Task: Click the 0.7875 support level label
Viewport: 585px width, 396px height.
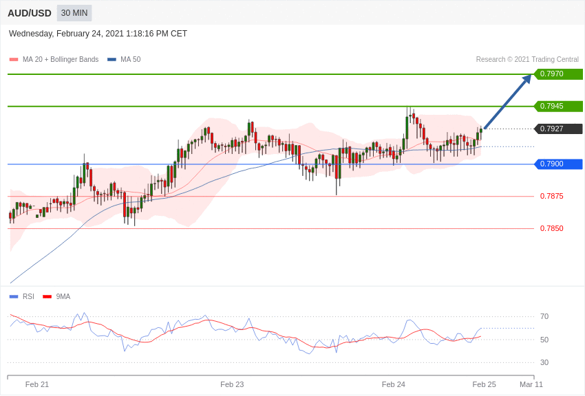Action: (x=552, y=197)
